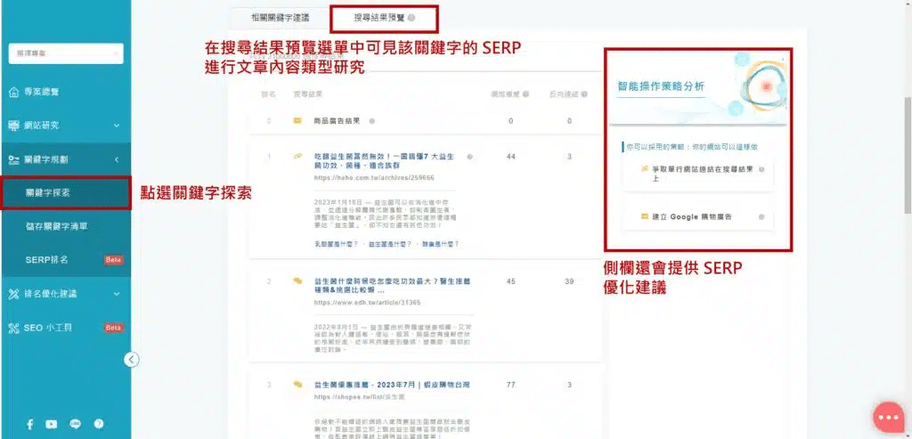912x439 pixels.
Task: Collapse the sidebar with the round arrow button
Action: (x=131, y=360)
